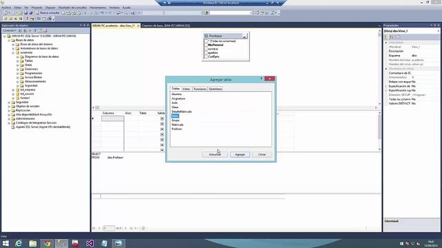442x248 pixels.
Task: Toggle the second Salida checkbox in criteria grid
Action: (162, 124)
